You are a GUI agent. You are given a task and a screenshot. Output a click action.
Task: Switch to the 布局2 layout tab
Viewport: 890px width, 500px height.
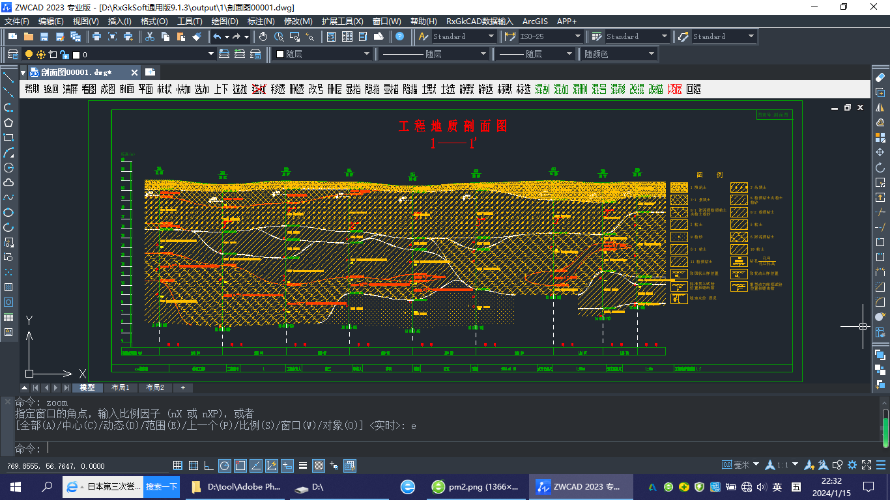coord(155,387)
